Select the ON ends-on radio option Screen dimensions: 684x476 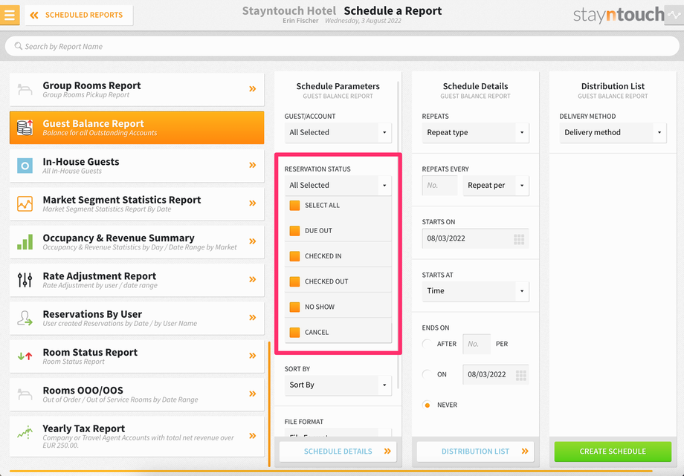point(427,374)
